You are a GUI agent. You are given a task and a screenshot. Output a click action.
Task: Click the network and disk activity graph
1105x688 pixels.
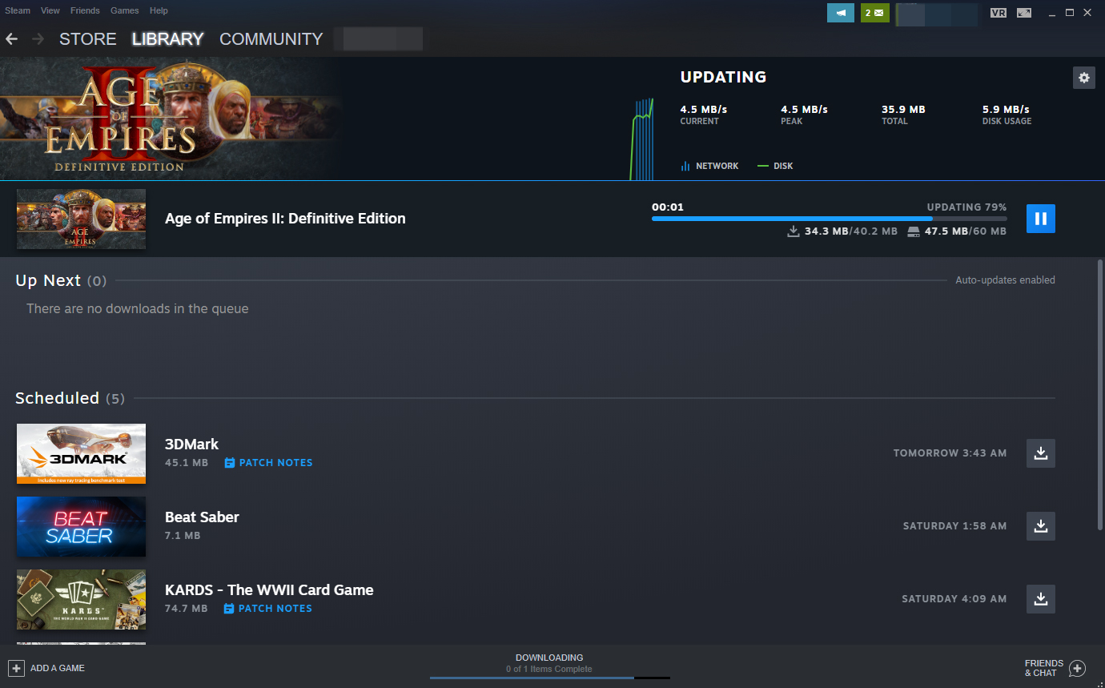pos(642,139)
